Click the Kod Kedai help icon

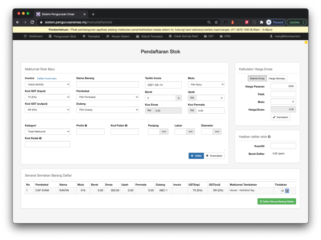(40, 138)
